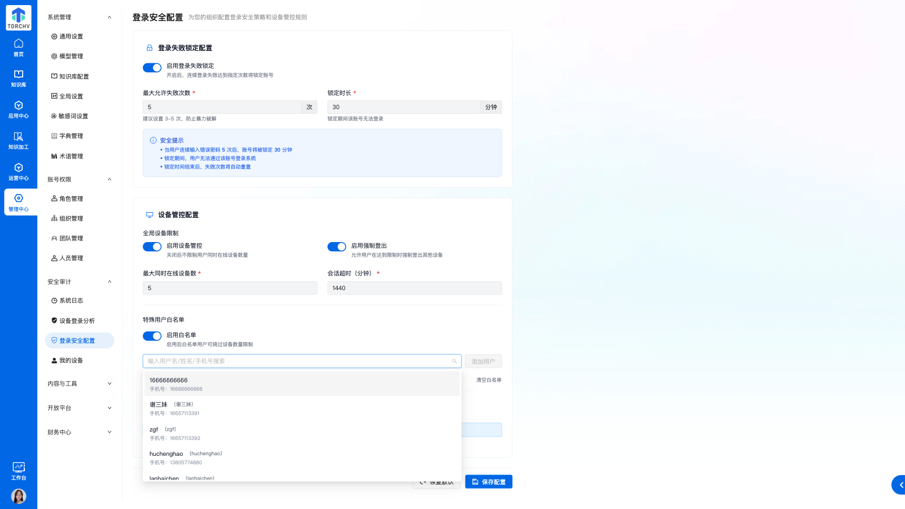Viewport: 905px width, 509px height.
Task: Open 设备登录分析 menu item
Action: (x=77, y=321)
